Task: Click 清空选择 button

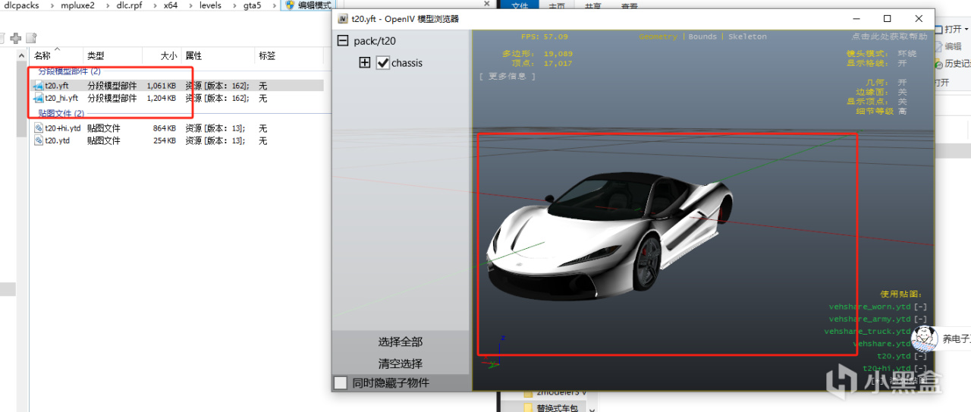Action: 401,363
